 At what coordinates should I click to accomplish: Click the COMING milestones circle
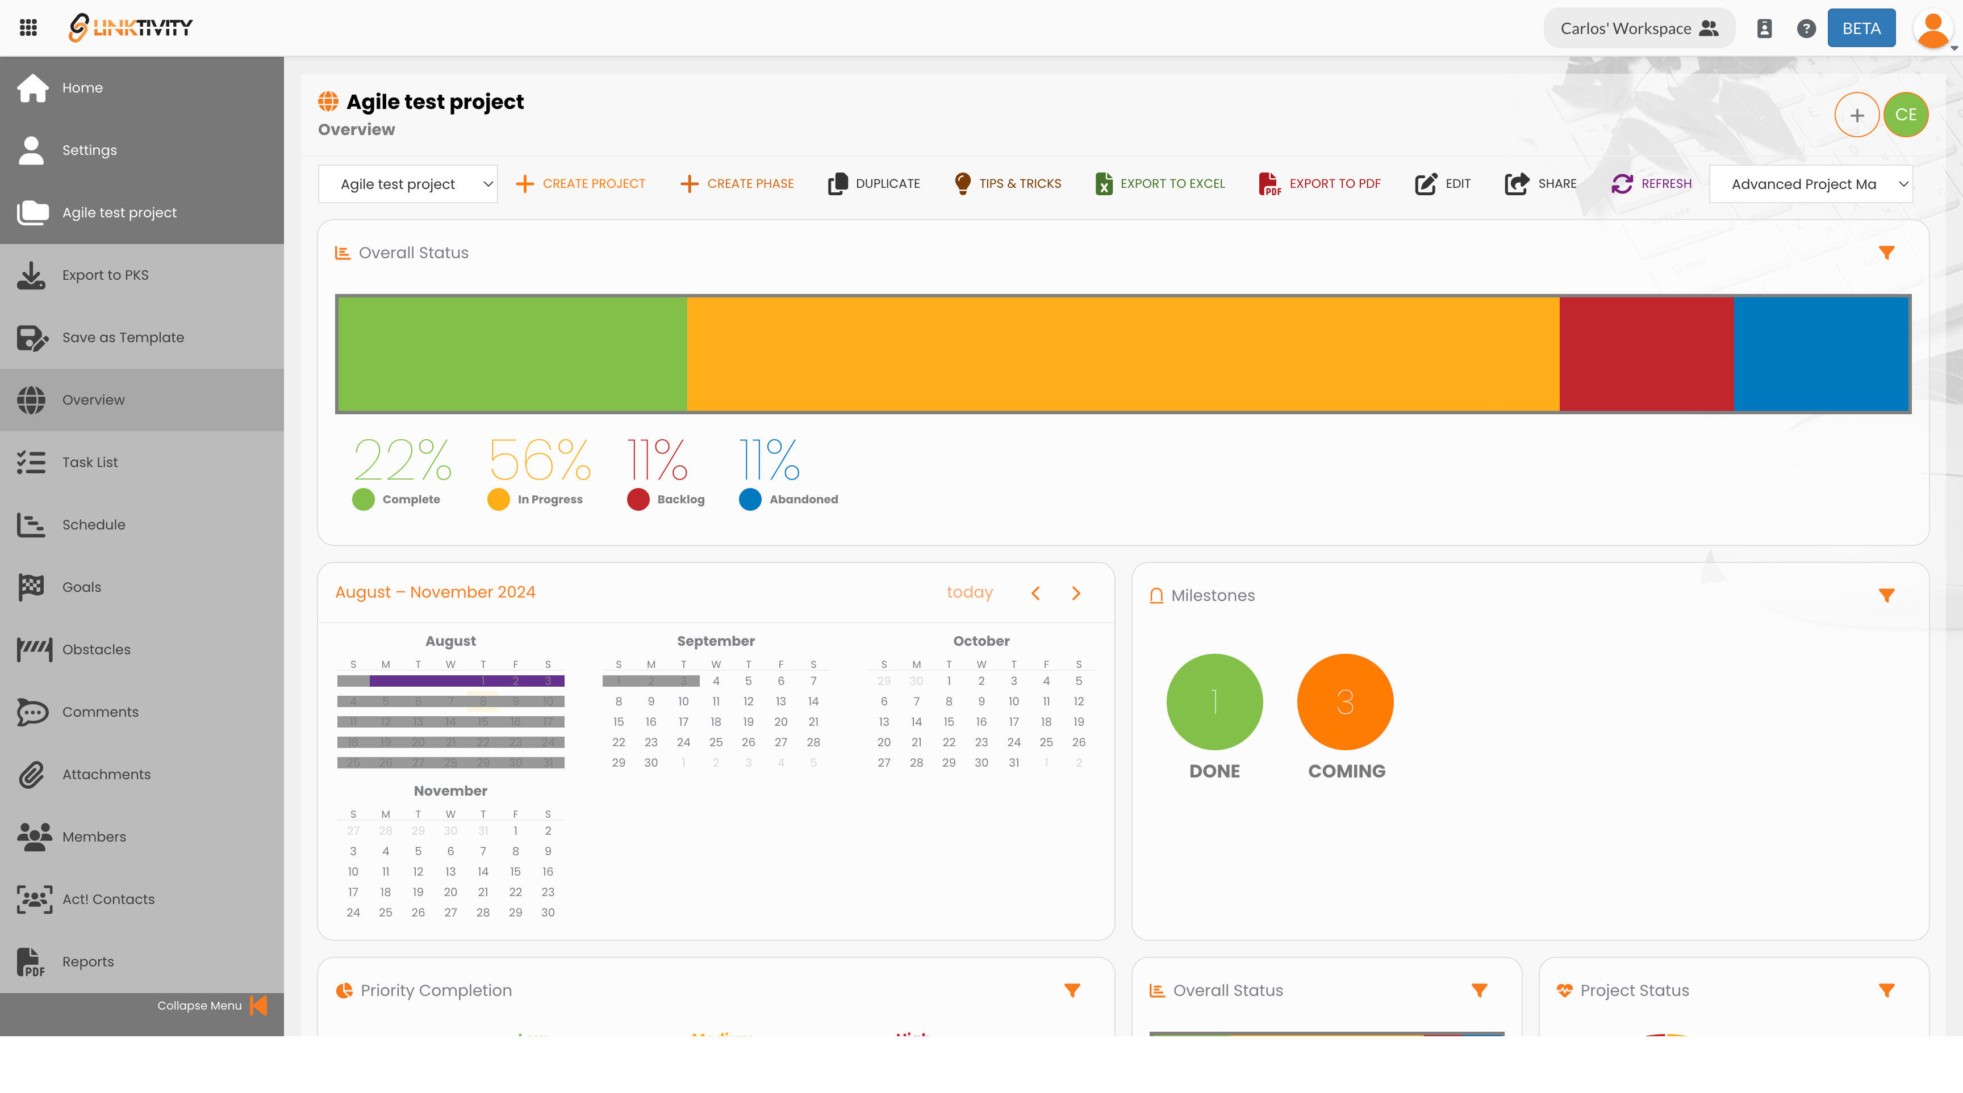(x=1345, y=702)
